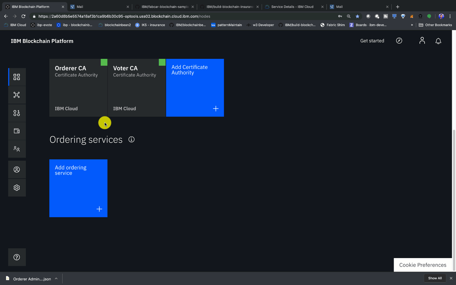
Task: Open the Wallet icon in sidebar
Action: pos(17,131)
